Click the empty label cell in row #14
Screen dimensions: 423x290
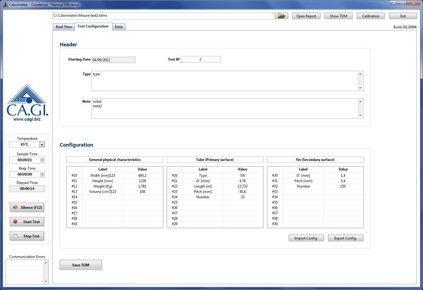coord(102,197)
